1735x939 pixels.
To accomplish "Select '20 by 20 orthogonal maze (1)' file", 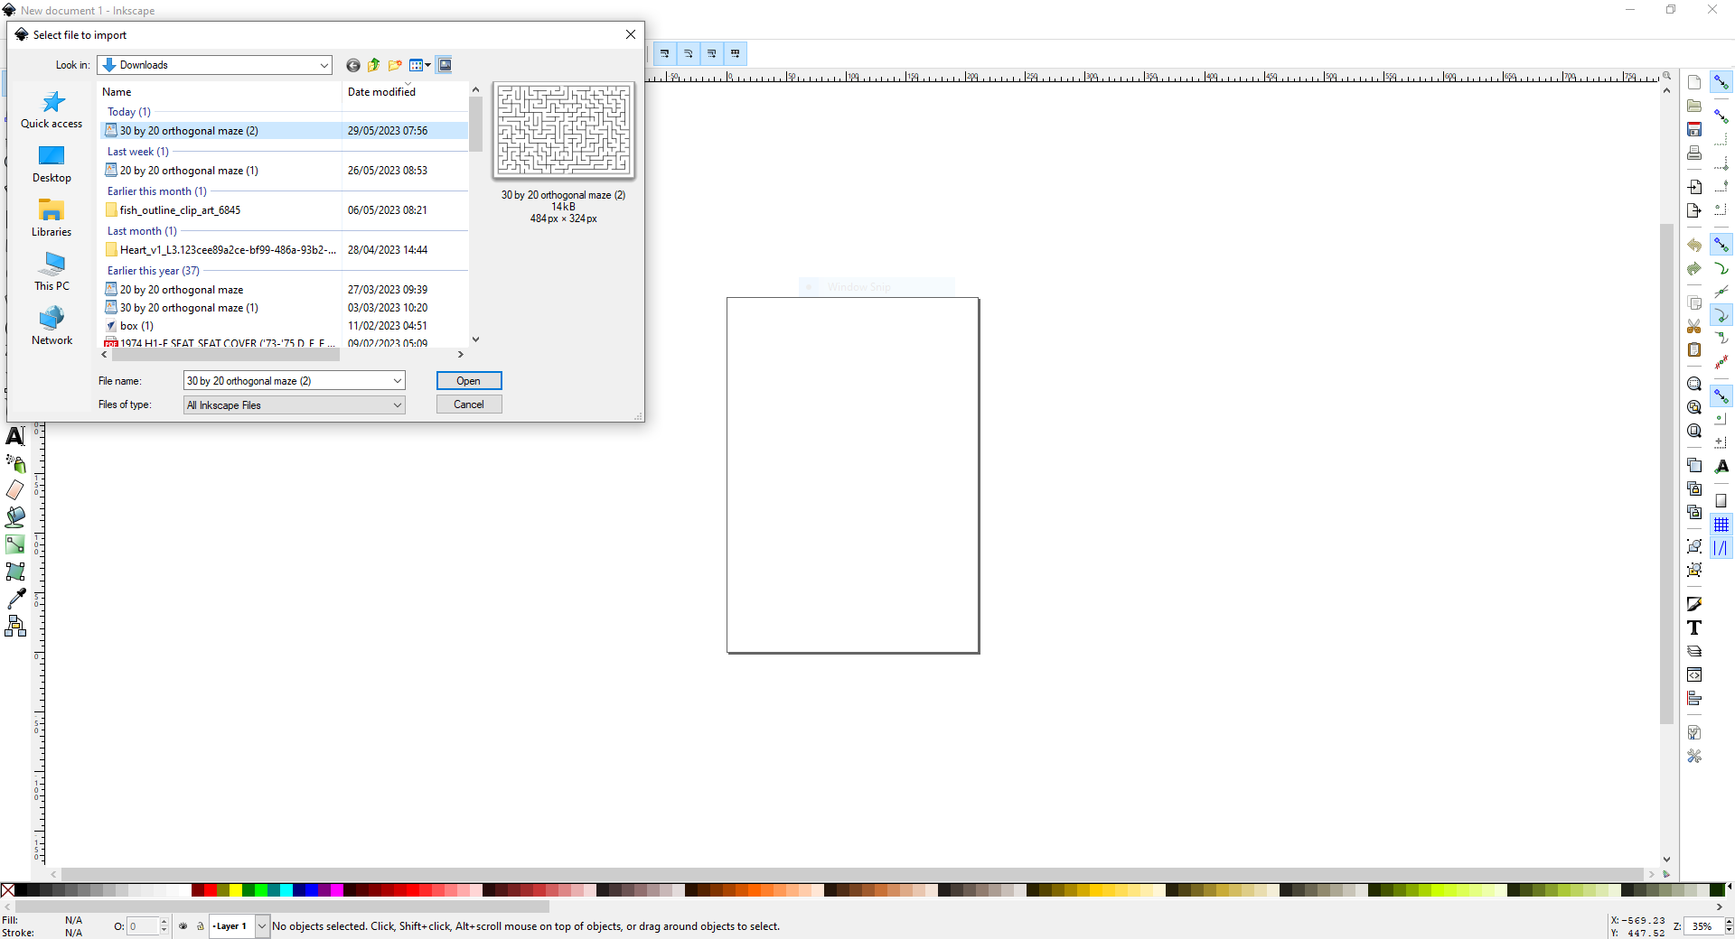I will (189, 171).
